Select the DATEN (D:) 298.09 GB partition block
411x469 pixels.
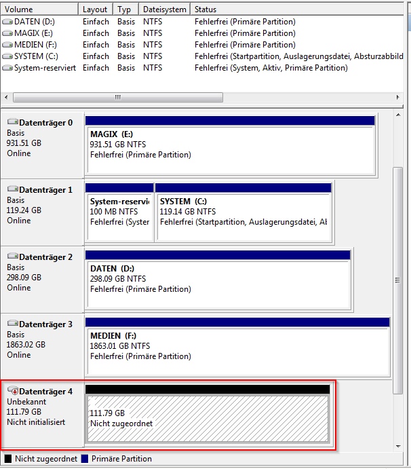(x=218, y=280)
